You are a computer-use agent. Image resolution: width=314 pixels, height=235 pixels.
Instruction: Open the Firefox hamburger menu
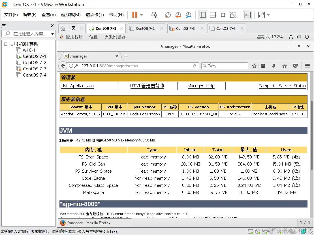tap(307, 66)
